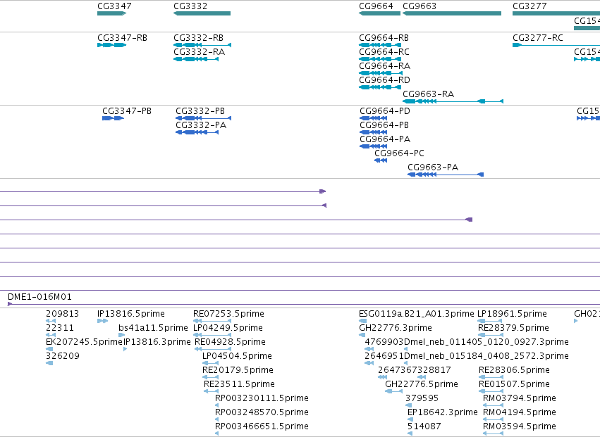Select EST RE20179.5prime
This screenshot has width=600, height=437.
[x=211, y=377]
